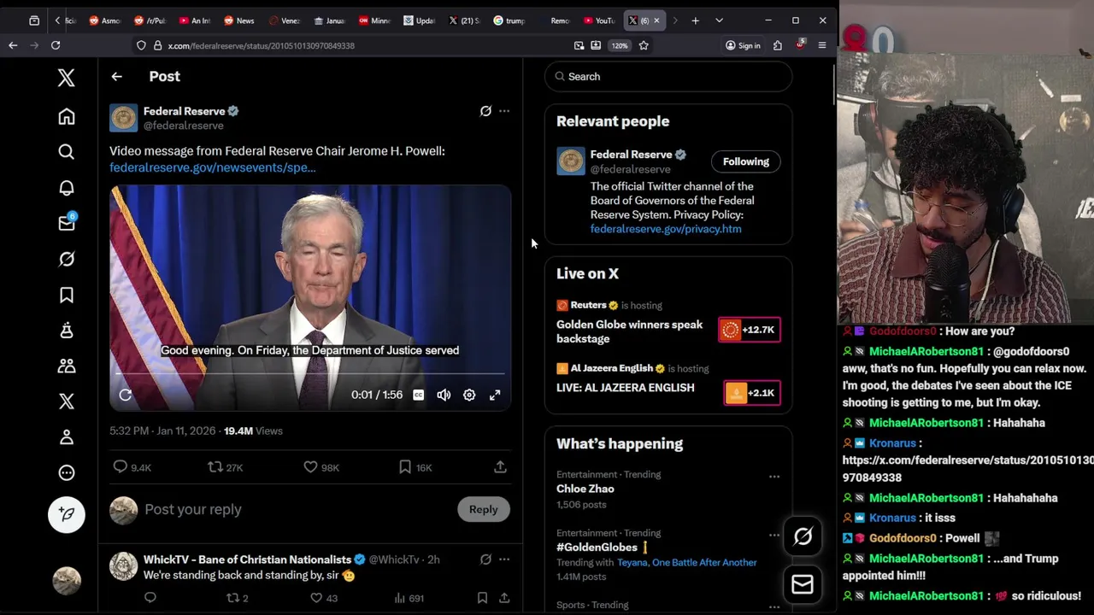Repost WhickTV reply with 2 reposts
Image resolution: width=1094 pixels, height=615 pixels.
[x=232, y=598]
